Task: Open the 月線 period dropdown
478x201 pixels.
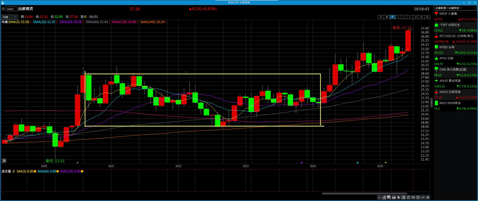Action: 10,17
